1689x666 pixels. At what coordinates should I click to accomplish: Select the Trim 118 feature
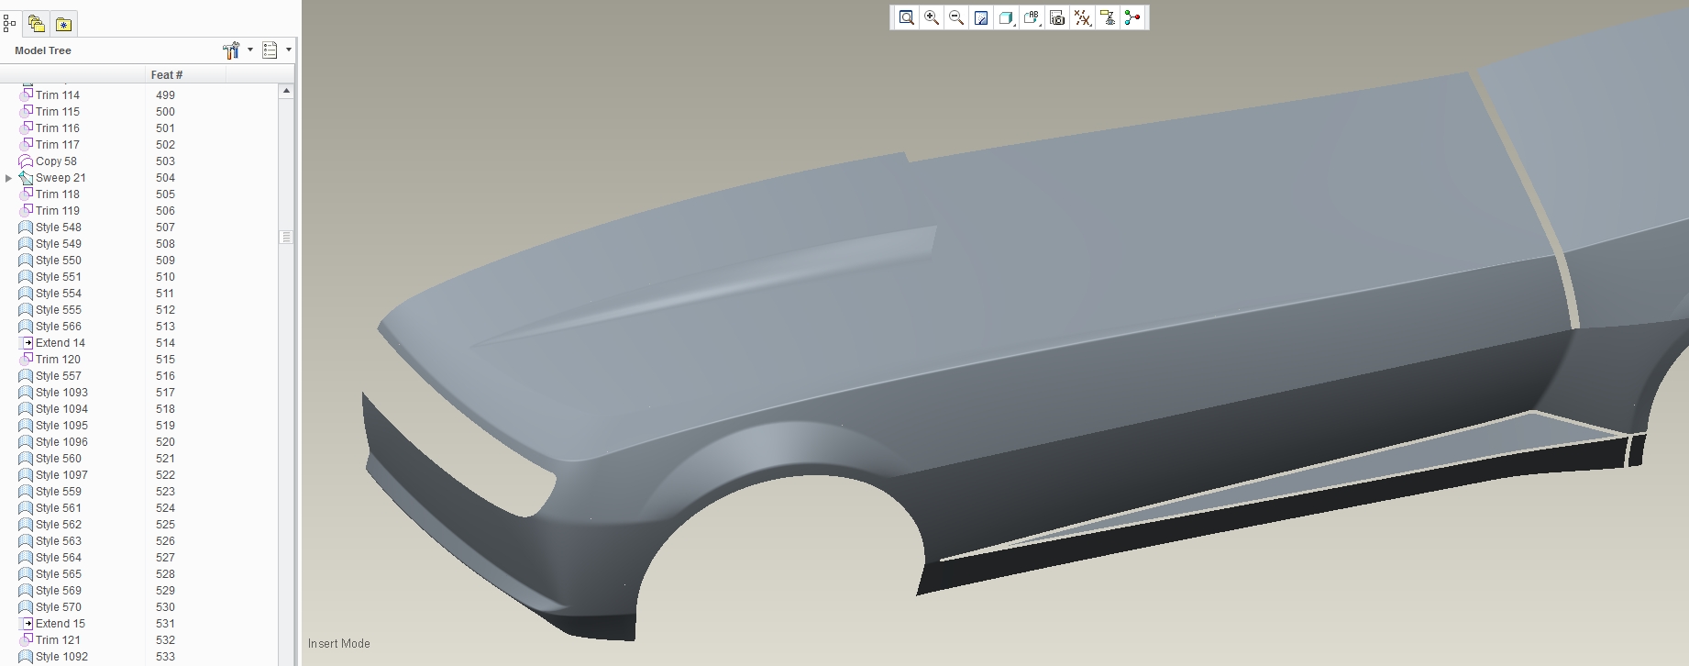tap(49, 194)
